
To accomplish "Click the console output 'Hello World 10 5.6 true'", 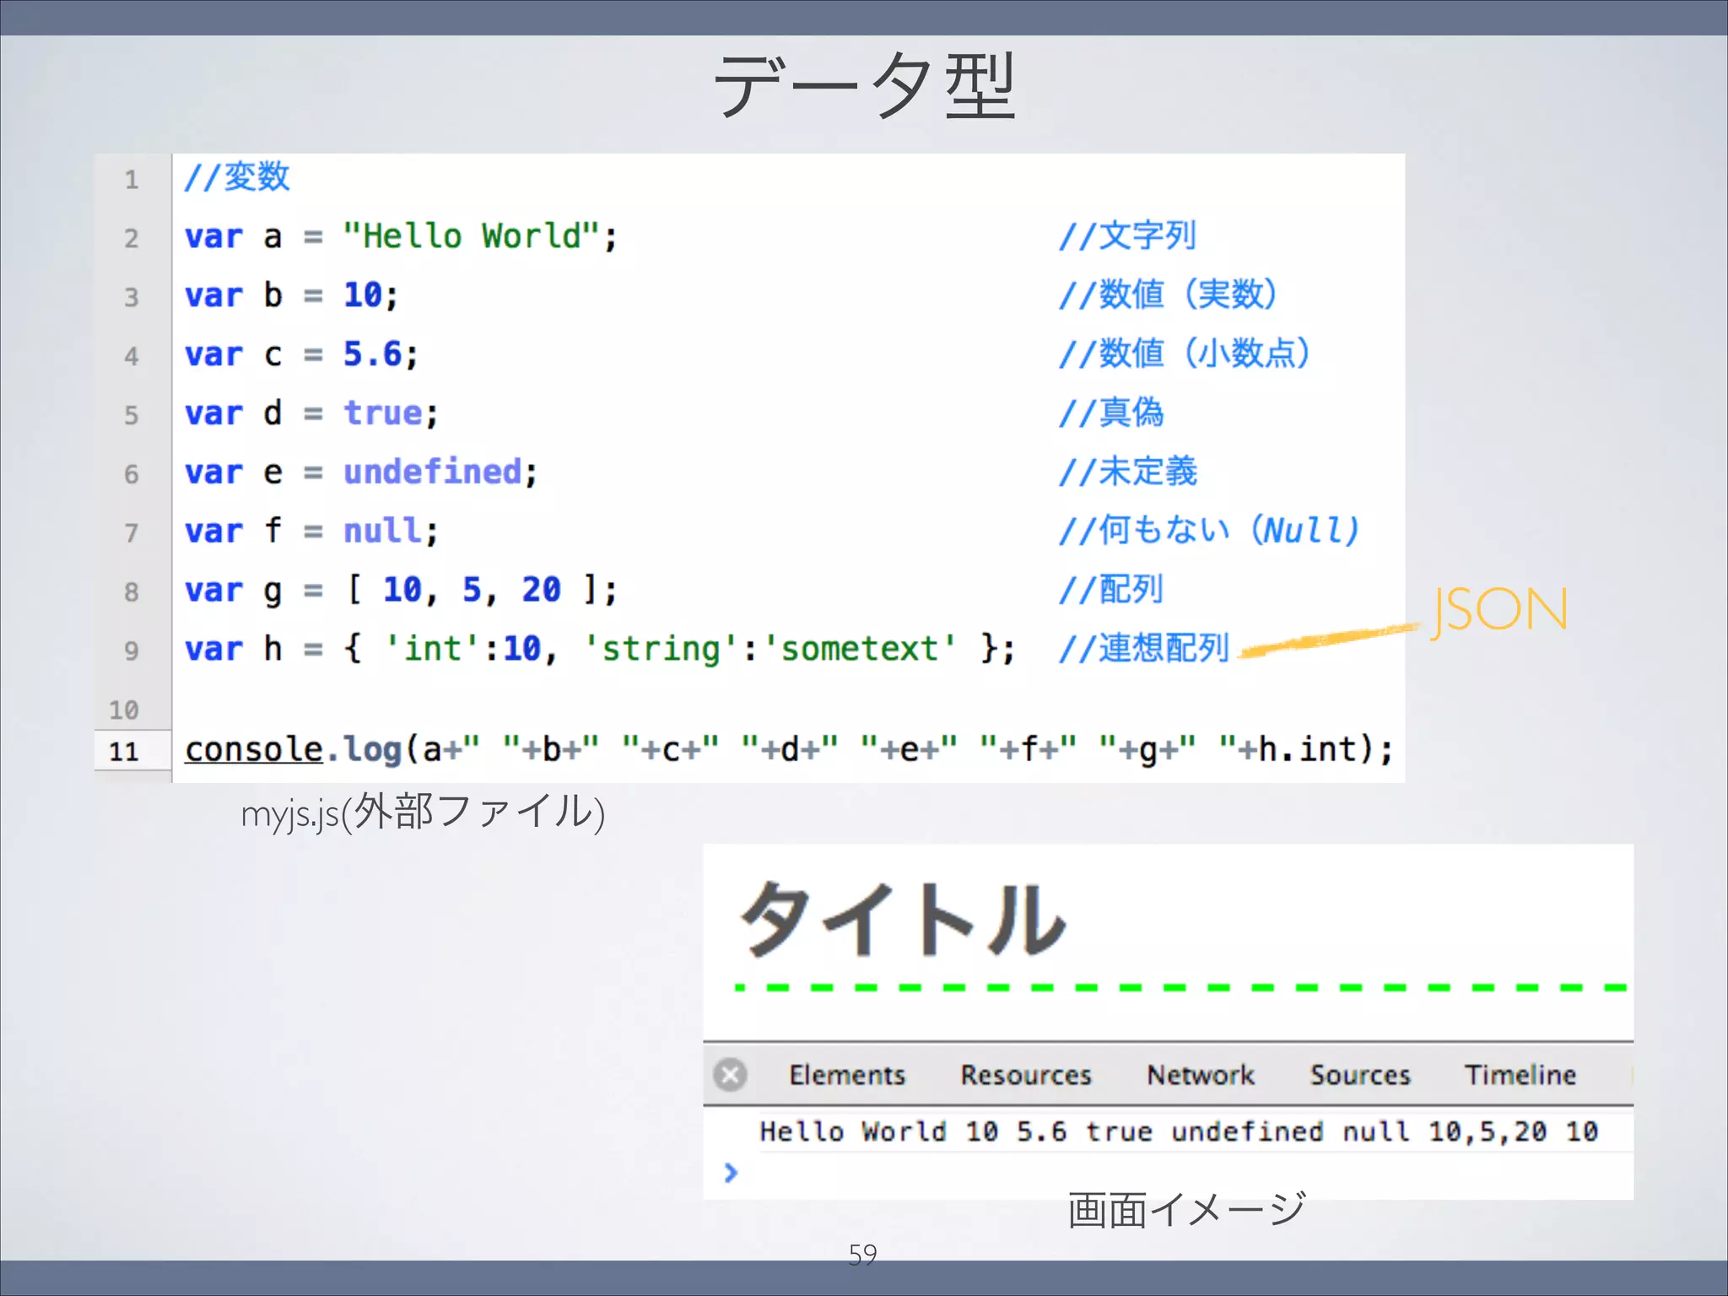I will click(x=956, y=1131).
